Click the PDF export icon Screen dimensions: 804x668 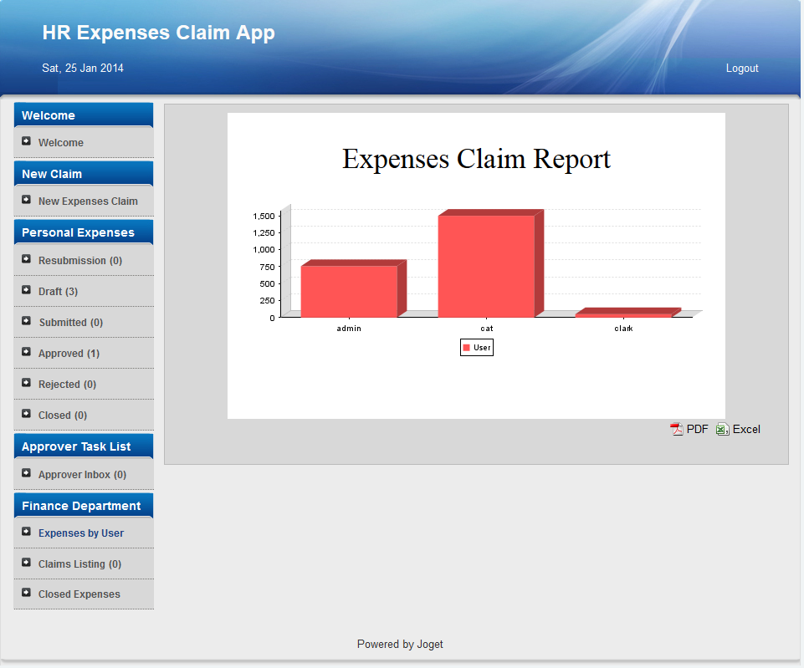(677, 430)
